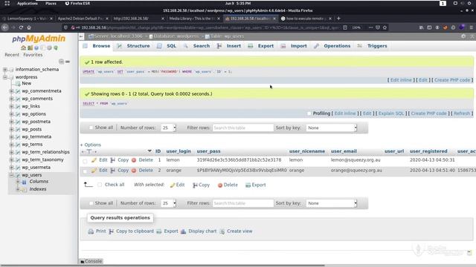Switch to SQL tab

click(167, 46)
